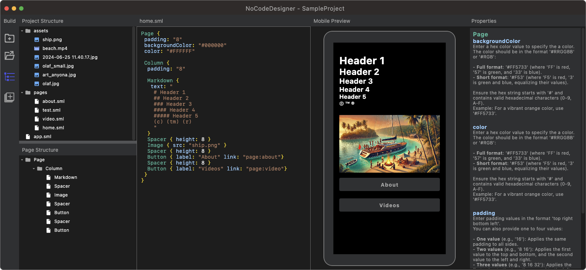Click the ship.png image file icon
586x270 pixels.
[x=37, y=40]
